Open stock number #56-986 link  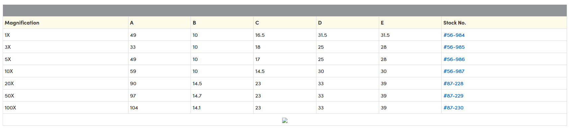tap(454, 59)
